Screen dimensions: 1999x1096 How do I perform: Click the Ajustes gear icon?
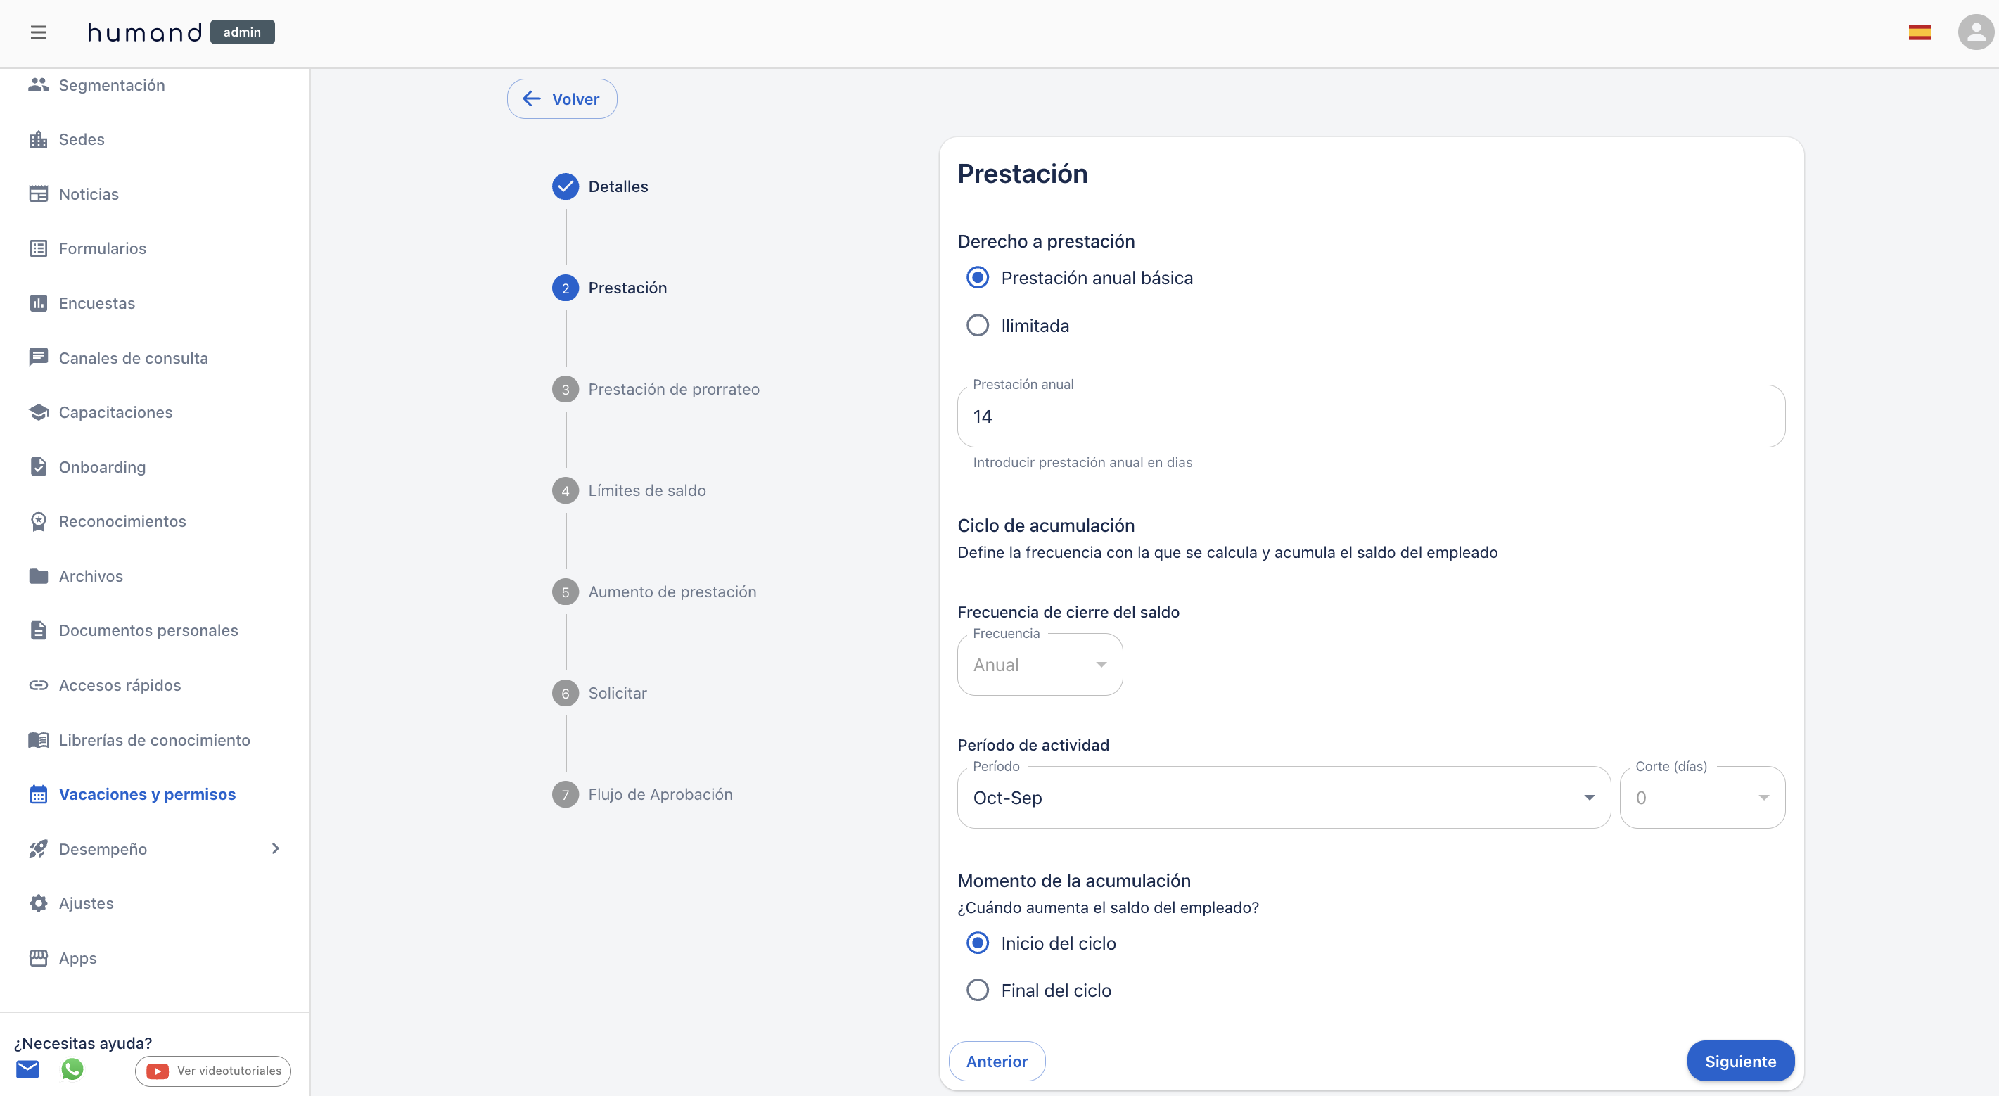coord(38,903)
